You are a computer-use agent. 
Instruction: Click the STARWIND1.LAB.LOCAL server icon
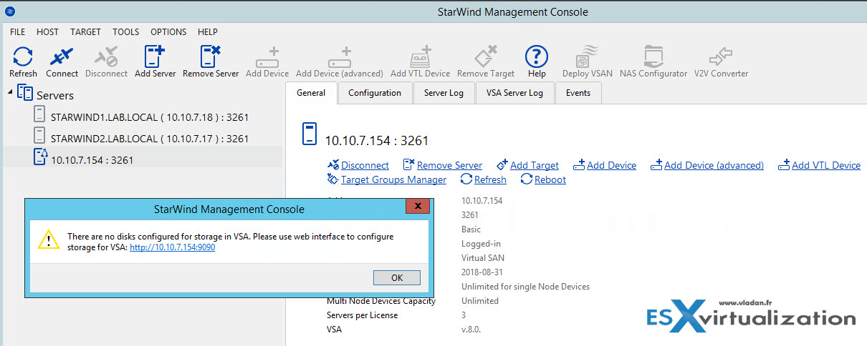pyautogui.click(x=39, y=115)
